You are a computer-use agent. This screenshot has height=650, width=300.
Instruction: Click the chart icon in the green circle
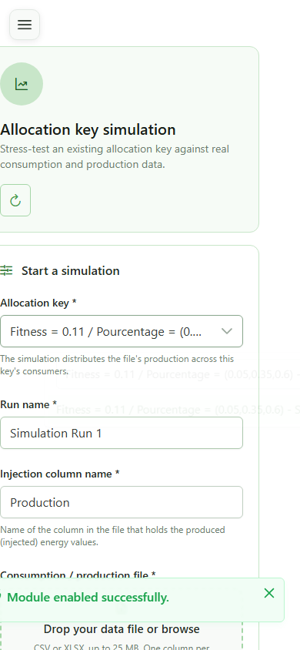pos(21,84)
